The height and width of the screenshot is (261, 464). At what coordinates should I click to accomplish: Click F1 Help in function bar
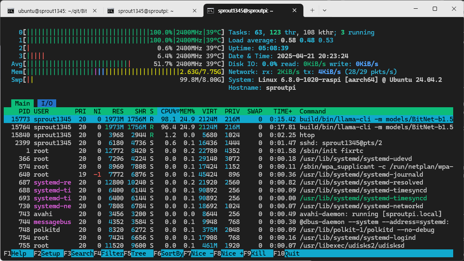pos(18,254)
